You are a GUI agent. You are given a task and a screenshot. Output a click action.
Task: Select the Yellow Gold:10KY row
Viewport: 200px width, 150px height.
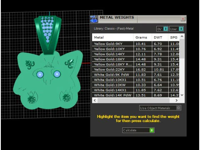[x=135, y=49]
